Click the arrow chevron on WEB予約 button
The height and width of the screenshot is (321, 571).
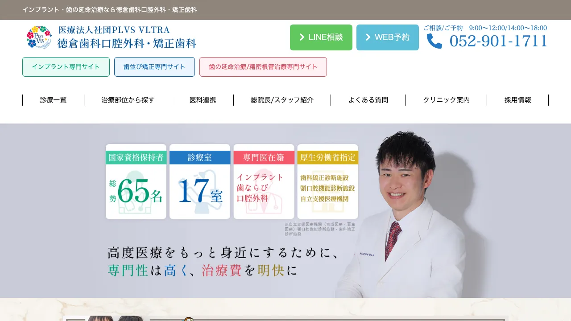point(368,37)
